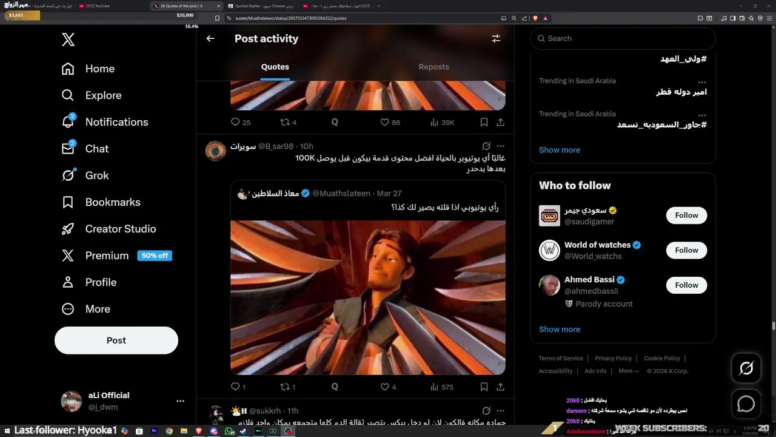Click the browser address bar URL

coord(291,18)
